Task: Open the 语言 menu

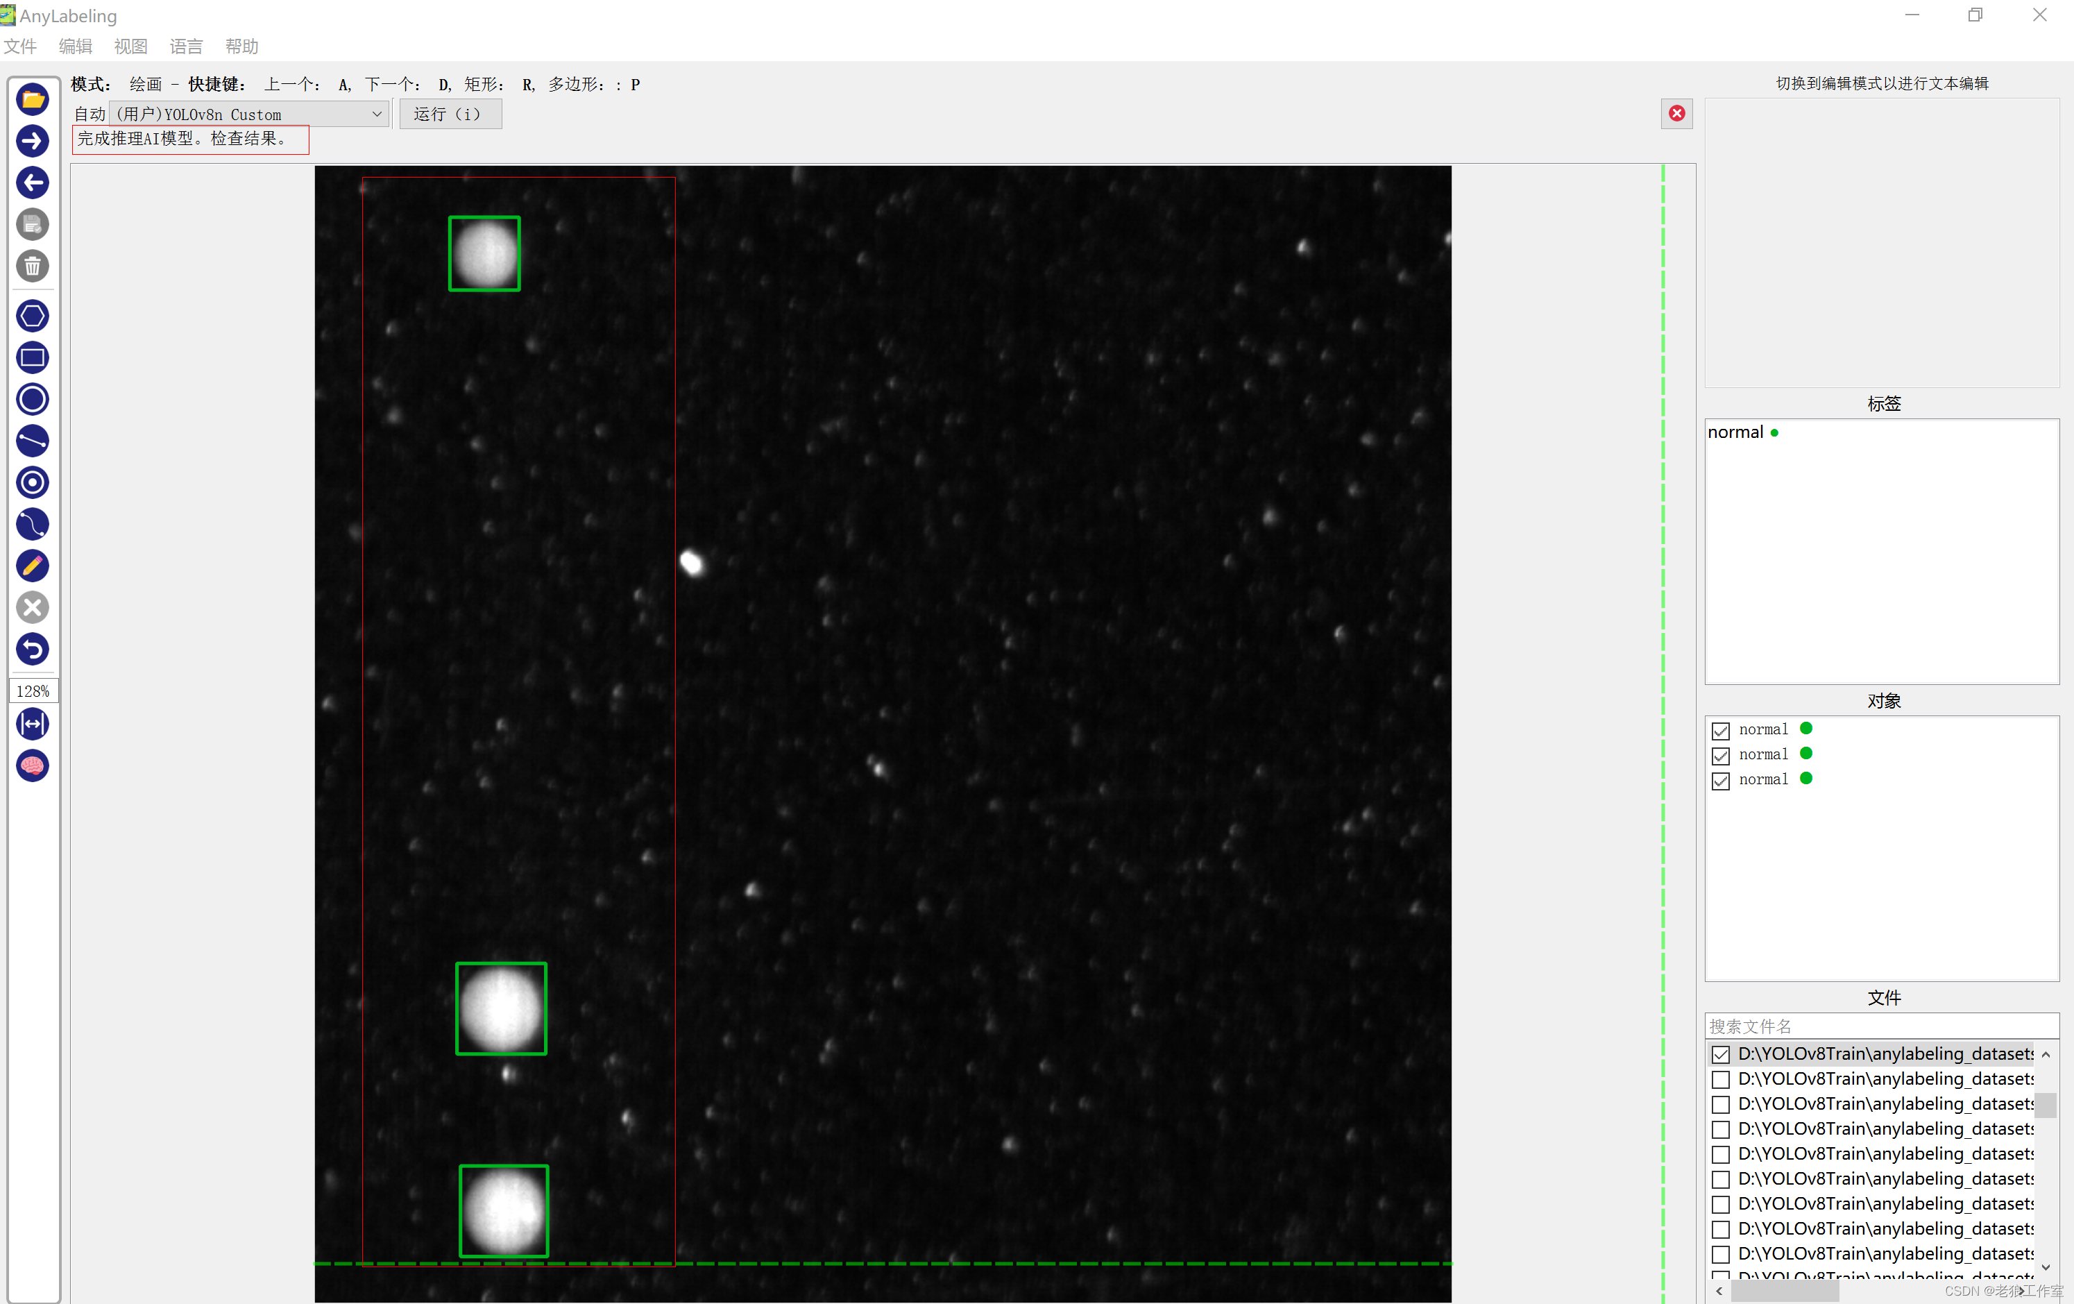Action: coord(186,46)
